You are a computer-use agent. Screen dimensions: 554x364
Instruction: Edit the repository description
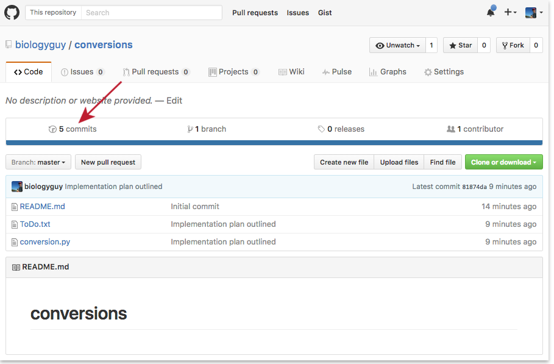coord(174,101)
